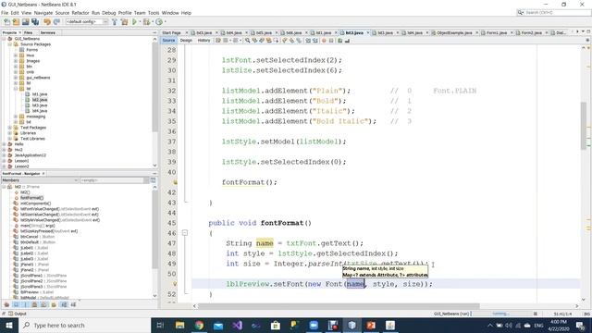Click the green Run Project icon

134,22
